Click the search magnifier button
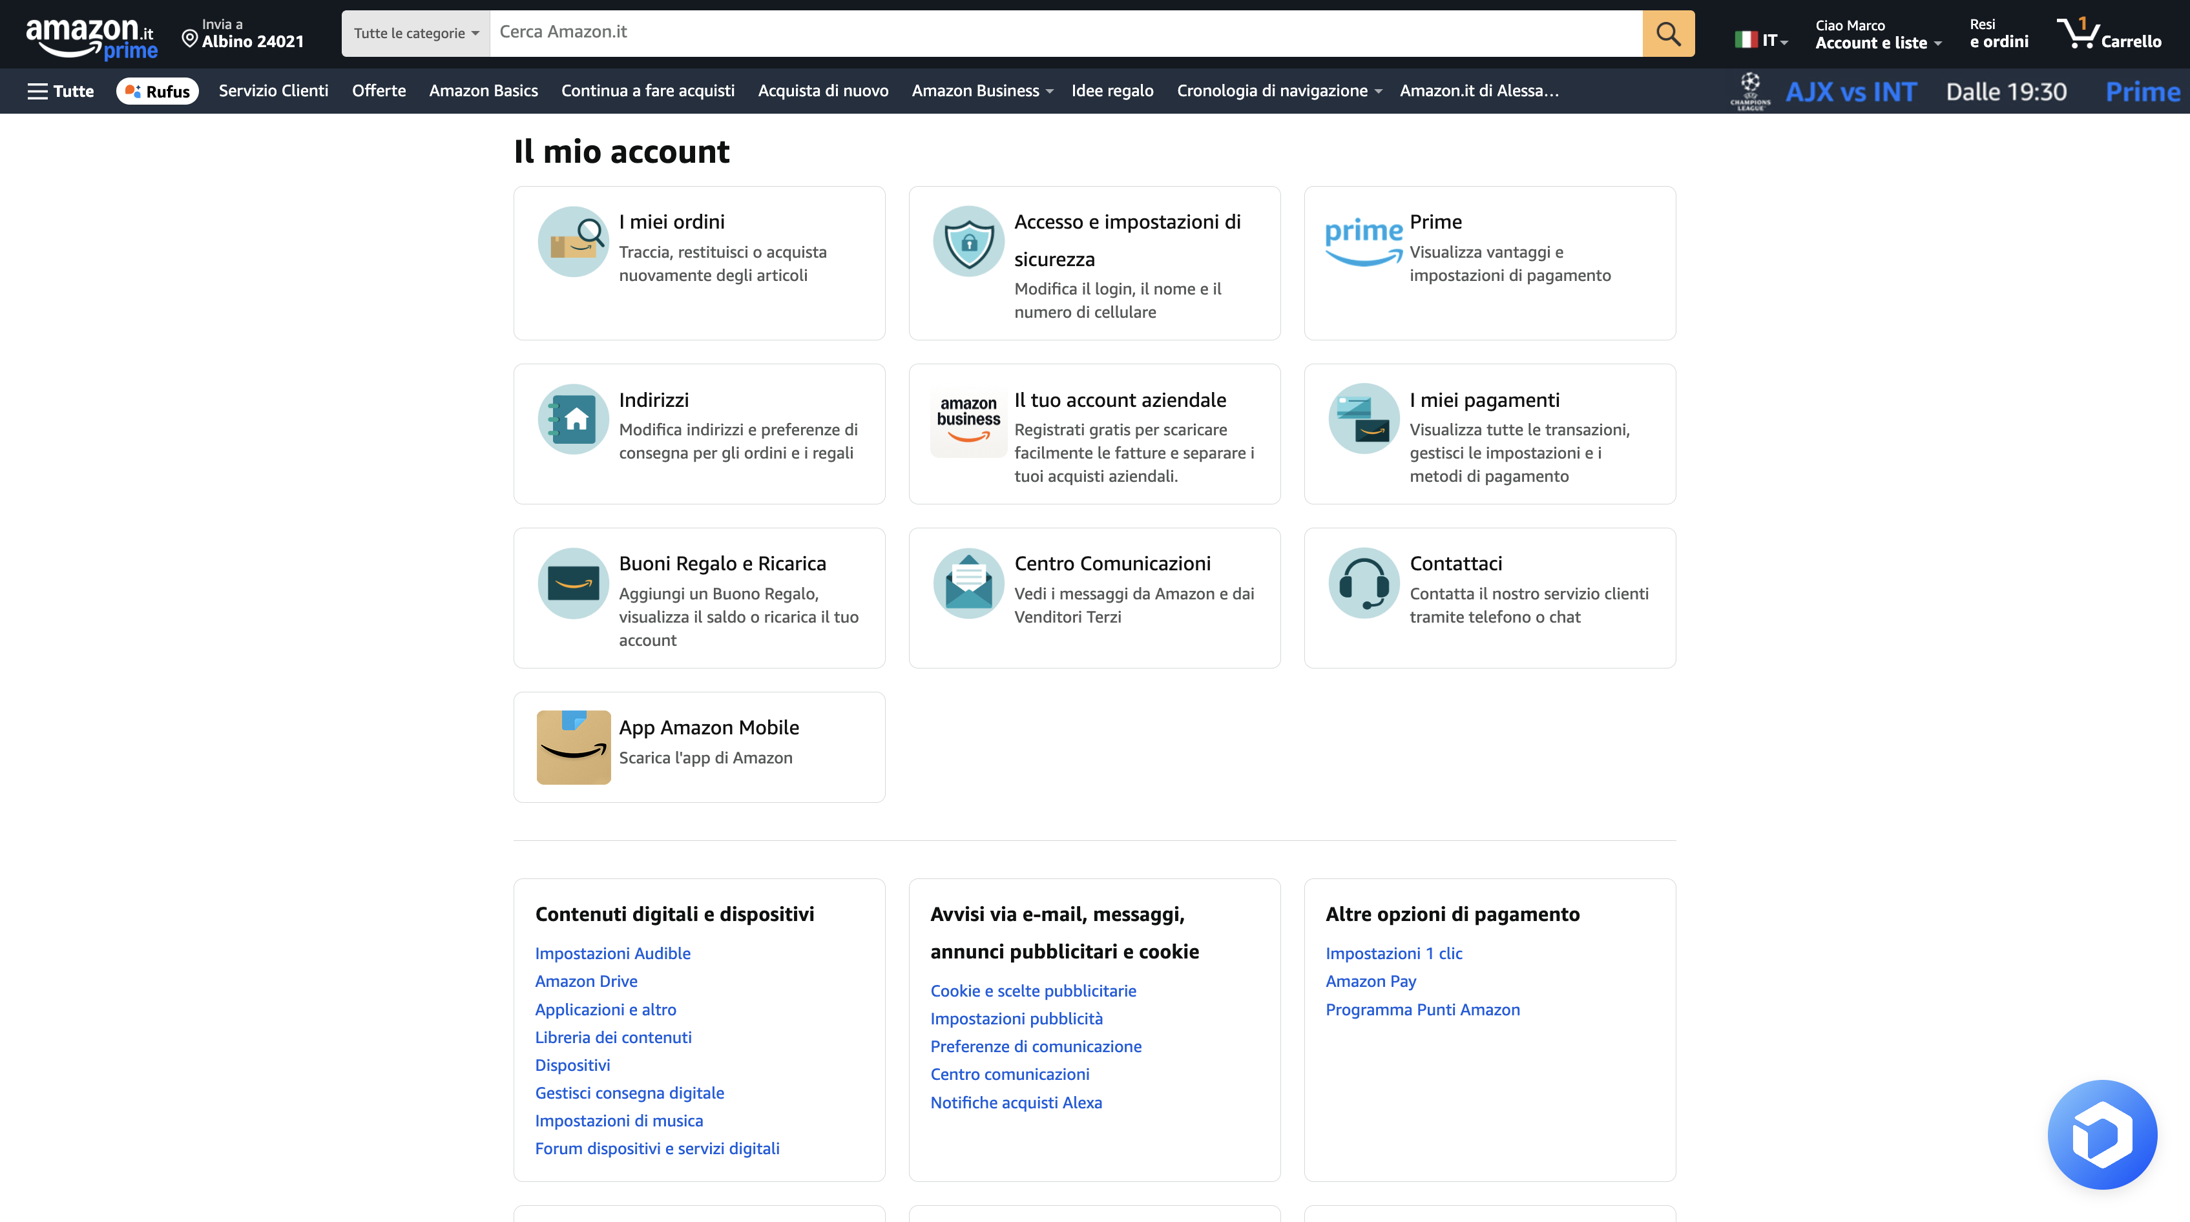Viewport: 2190px width, 1222px height. (x=1668, y=34)
